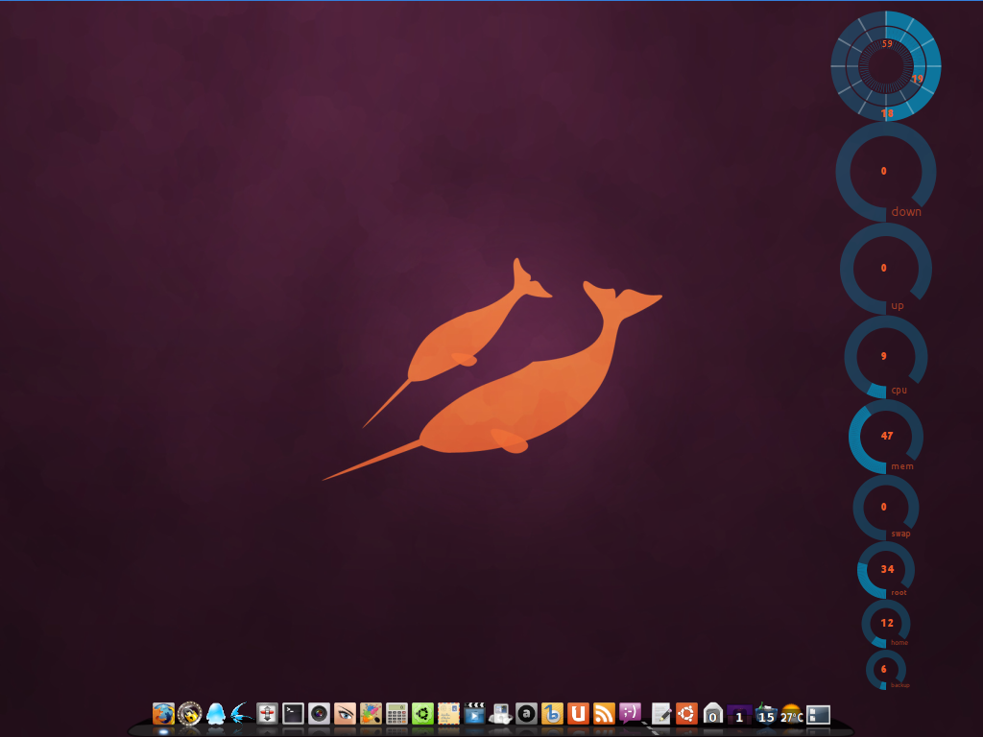The height and width of the screenshot is (737, 983).
Task: Open the yellow "b" Banshee icon
Action: (552, 713)
